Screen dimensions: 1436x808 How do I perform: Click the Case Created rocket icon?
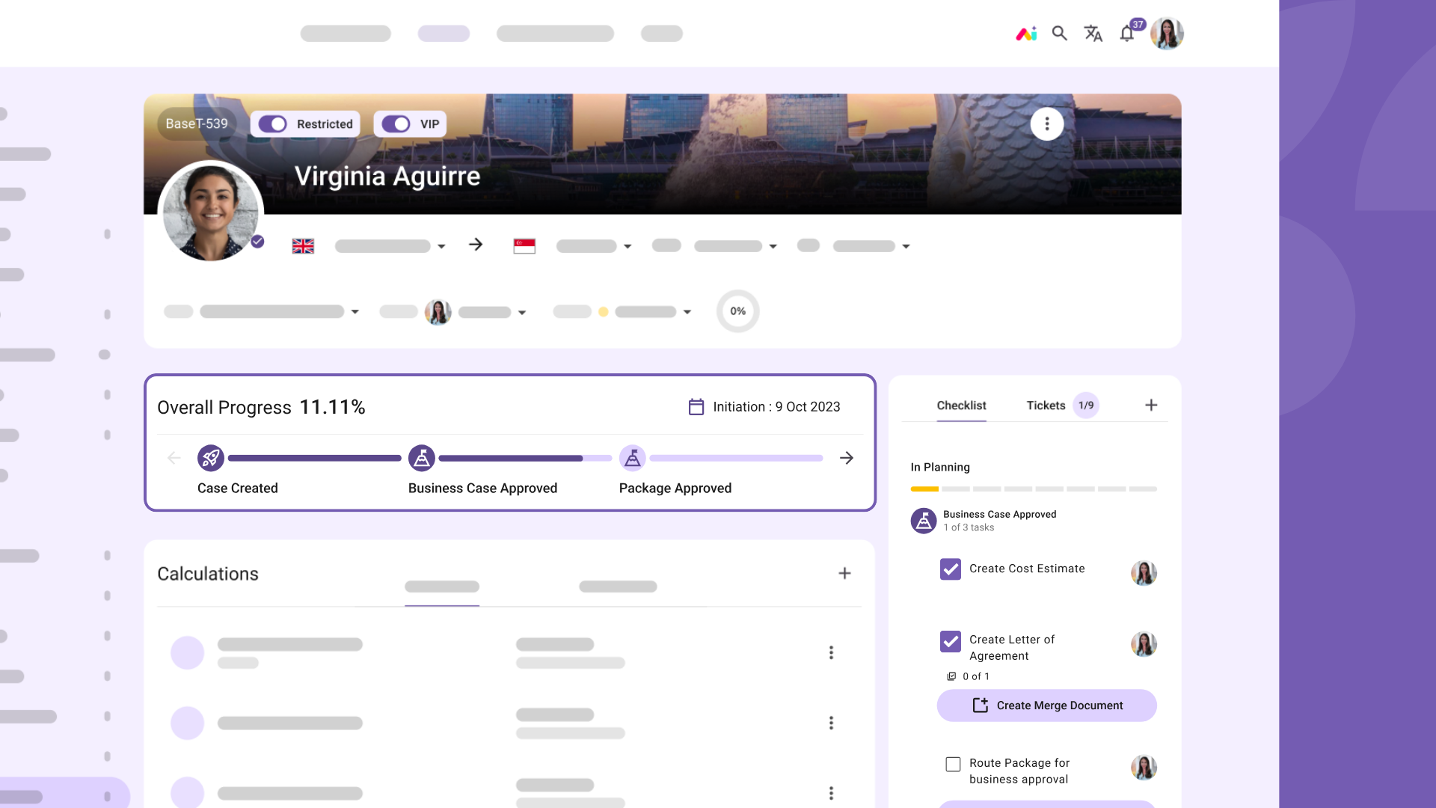(211, 458)
